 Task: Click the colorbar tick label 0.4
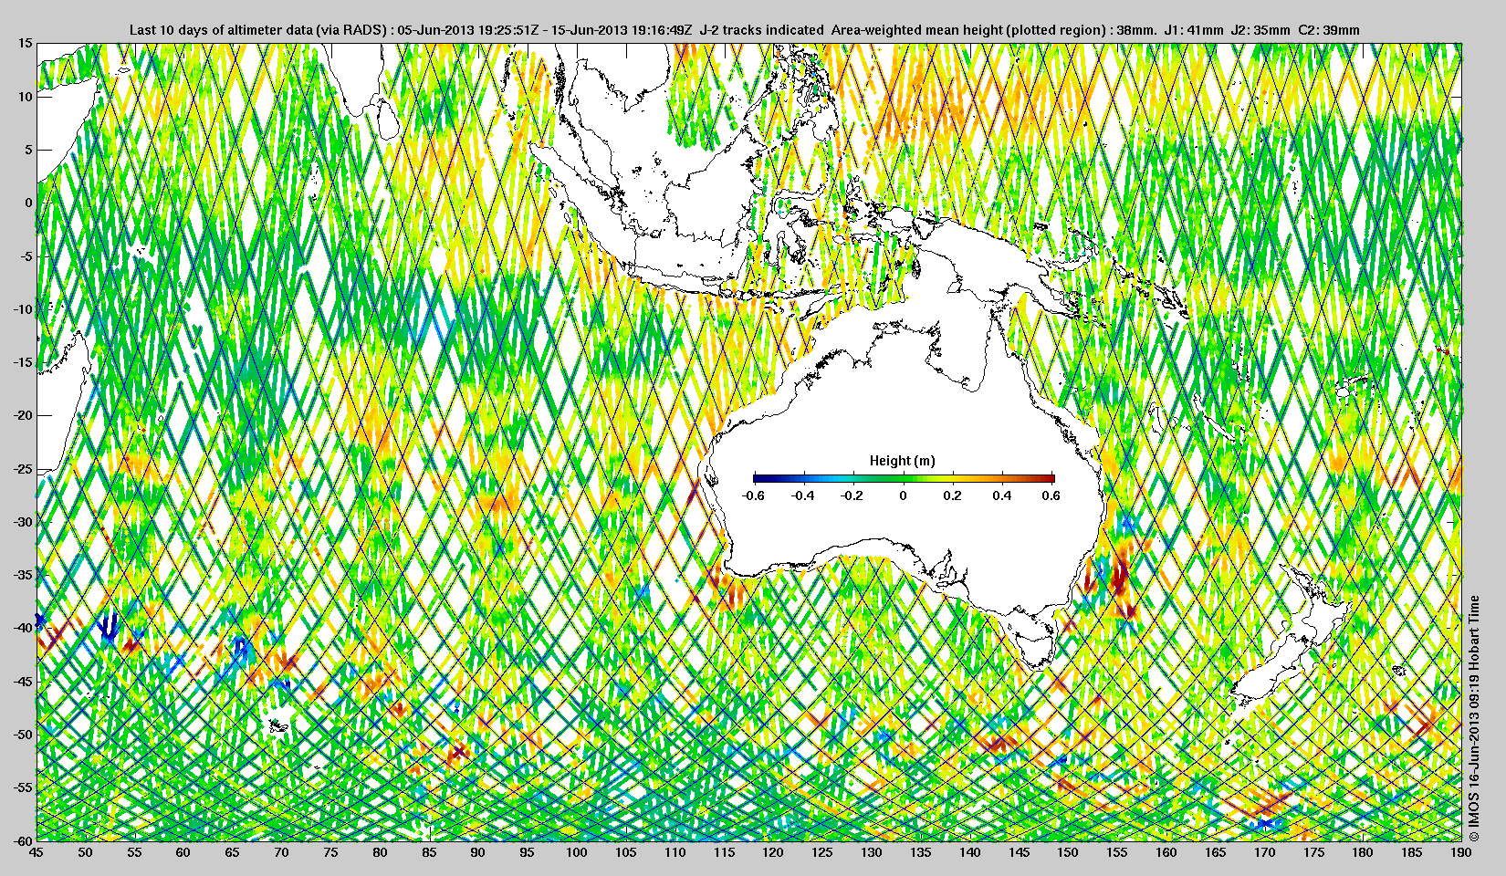1002,495
